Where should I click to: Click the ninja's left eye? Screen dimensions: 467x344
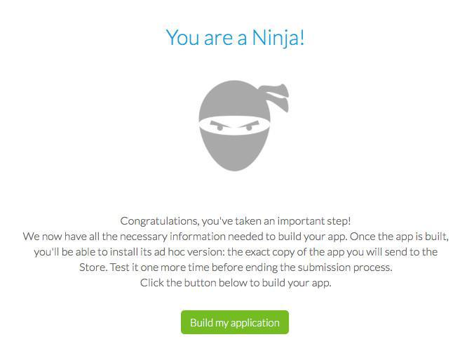point(220,127)
